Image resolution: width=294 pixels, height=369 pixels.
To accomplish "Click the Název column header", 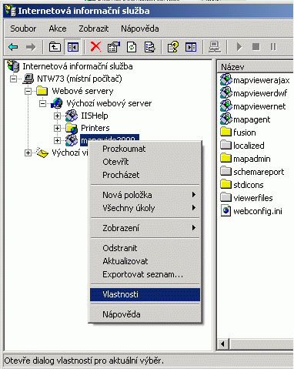I will pyautogui.click(x=256, y=67).
